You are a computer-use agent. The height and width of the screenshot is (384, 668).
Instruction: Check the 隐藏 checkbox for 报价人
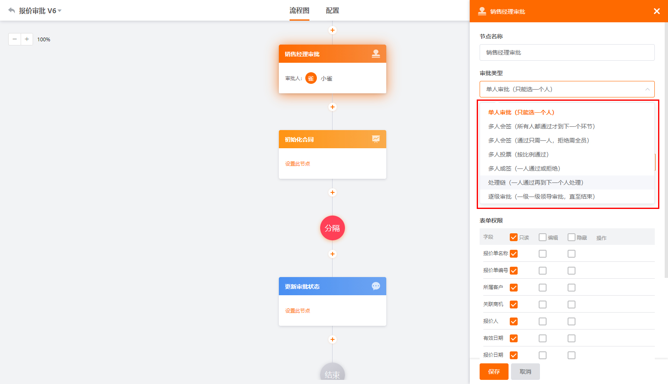(x=571, y=321)
